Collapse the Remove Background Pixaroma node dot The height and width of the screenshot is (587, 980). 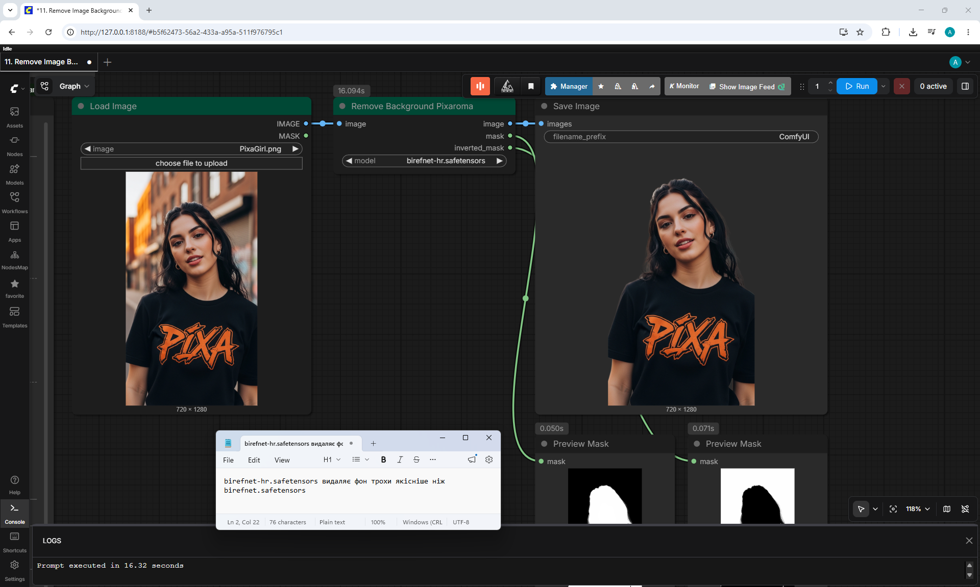342,106
